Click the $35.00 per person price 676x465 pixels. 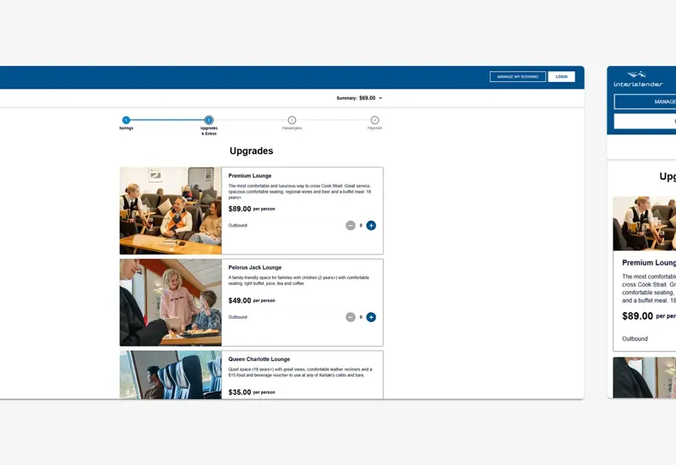[x=252, y=392]
